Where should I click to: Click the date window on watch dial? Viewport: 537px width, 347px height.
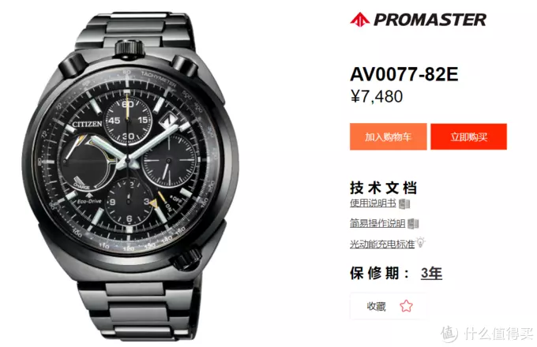tap(169, 121)
